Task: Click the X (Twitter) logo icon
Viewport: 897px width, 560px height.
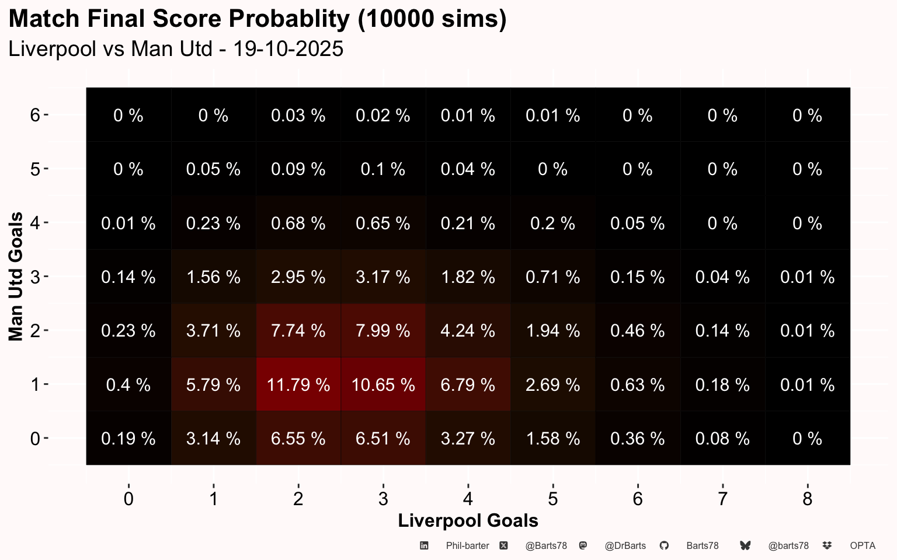Action: tap(503, 545)
